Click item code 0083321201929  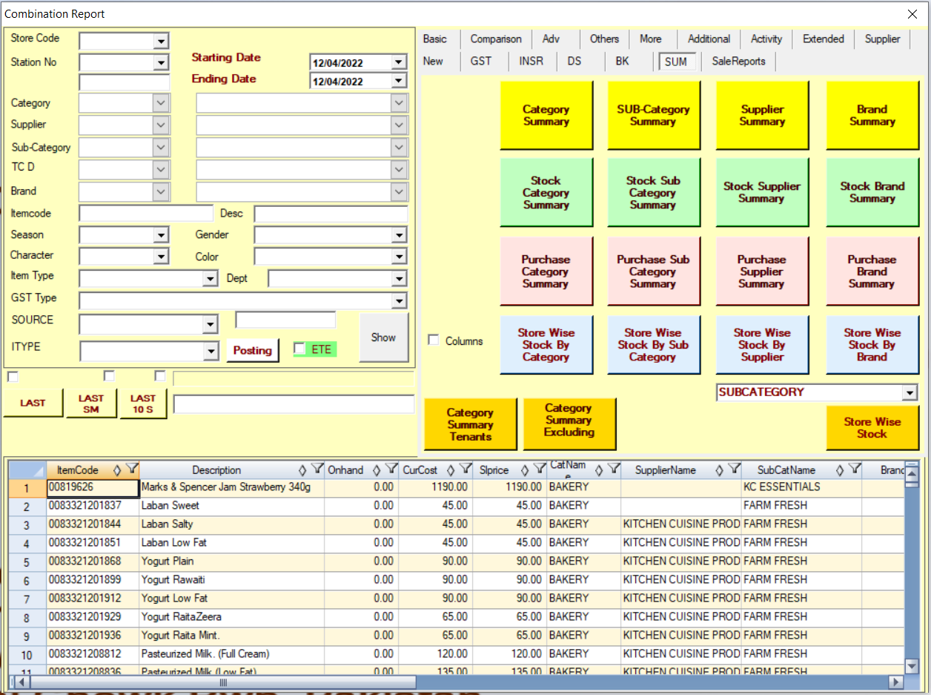click(x=93, y=617)
